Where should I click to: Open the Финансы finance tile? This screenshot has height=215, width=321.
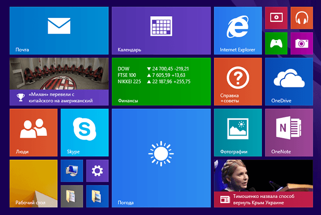click(x=161, y=81)
